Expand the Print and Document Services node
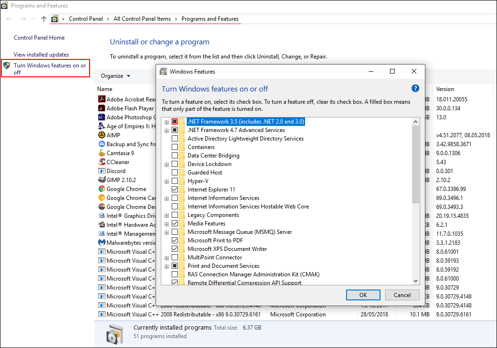The image size is (497, 348). [167, 266]
